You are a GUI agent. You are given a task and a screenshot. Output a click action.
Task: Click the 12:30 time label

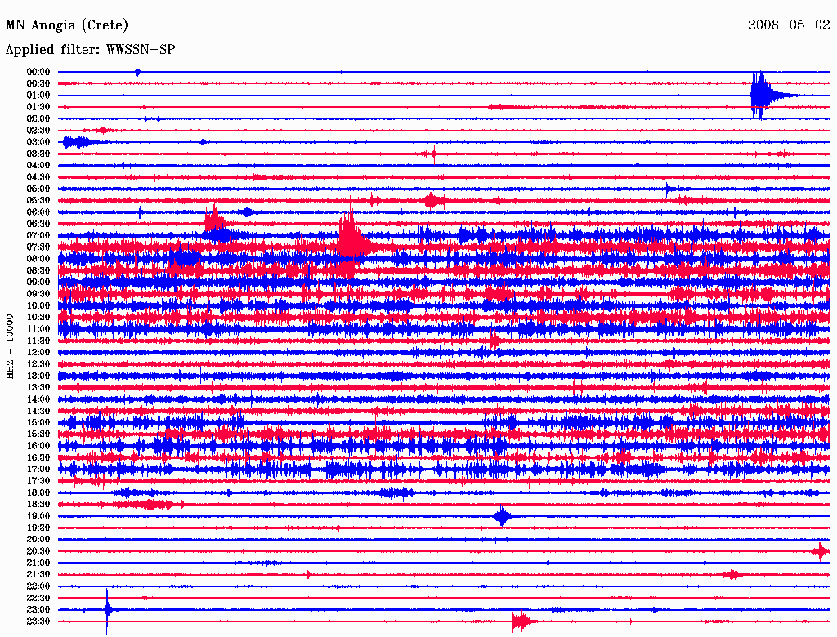click(x=38, y=364)
